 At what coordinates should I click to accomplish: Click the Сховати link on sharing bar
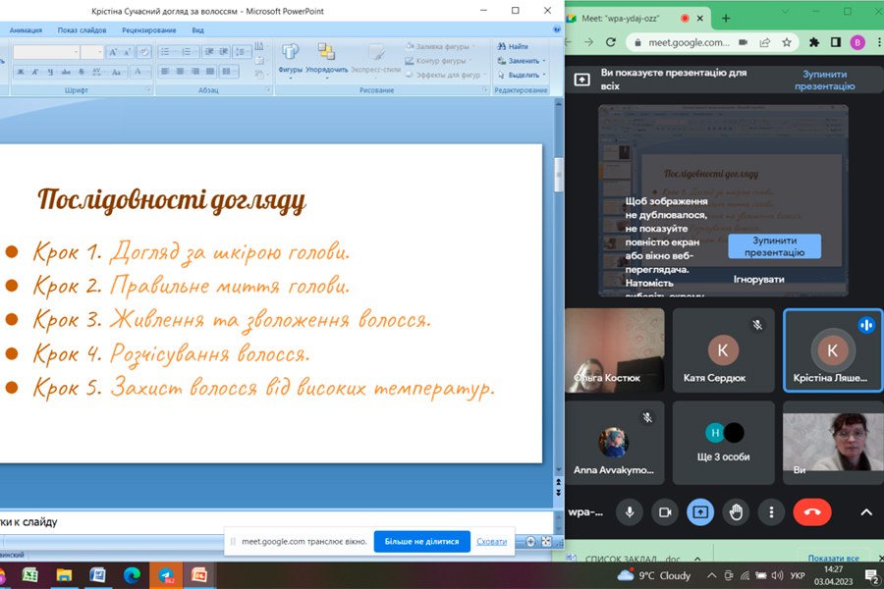491,541
